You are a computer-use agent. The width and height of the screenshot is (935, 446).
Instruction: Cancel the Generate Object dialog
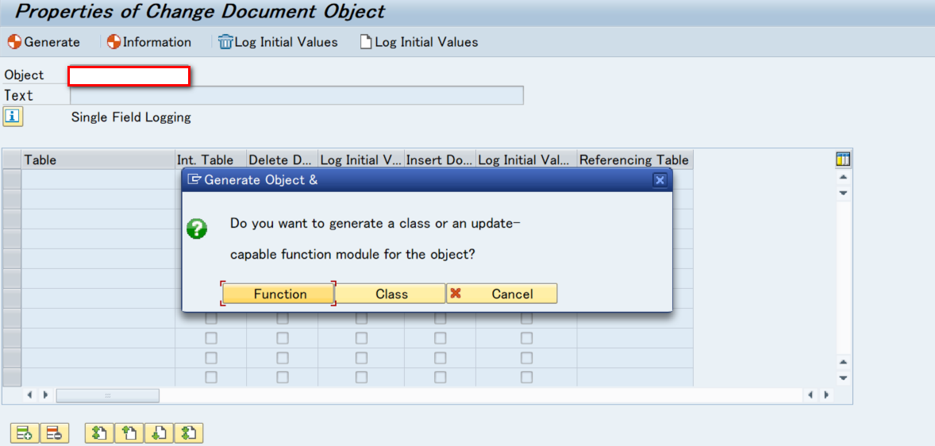click(502, 294)
